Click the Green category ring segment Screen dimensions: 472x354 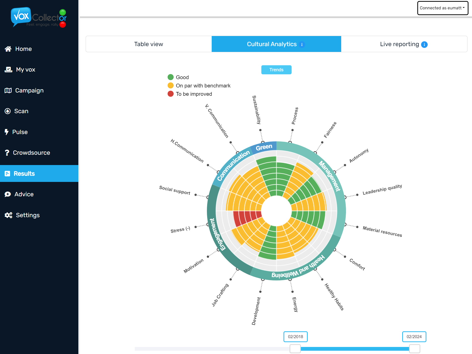(x=264, y=147)
